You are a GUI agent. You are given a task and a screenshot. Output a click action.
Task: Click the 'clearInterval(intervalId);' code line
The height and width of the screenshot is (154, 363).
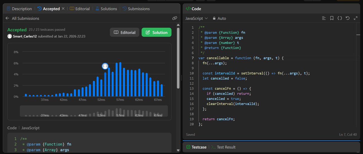[233, 104]
